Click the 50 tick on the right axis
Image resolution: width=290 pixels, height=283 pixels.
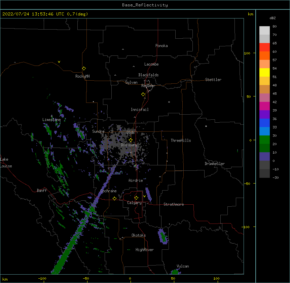[x=249, y=96]
